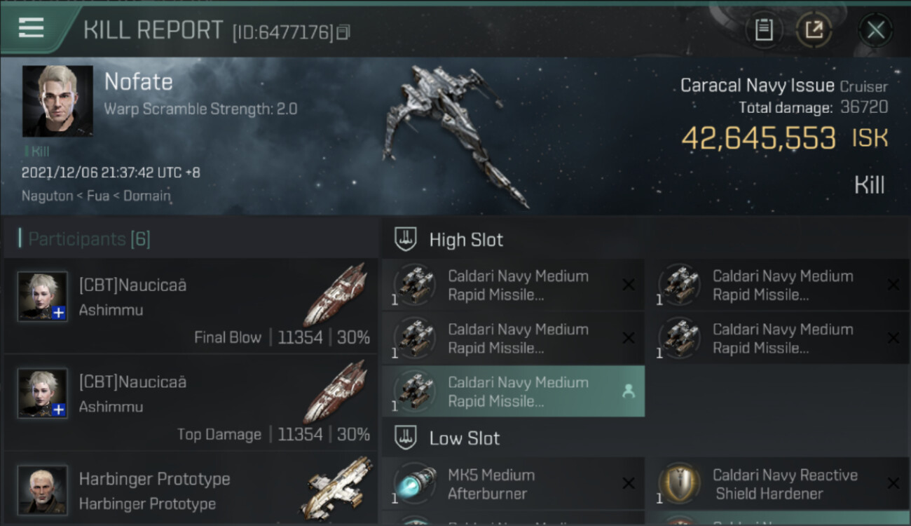Image resolution: width=911 pixels, height=526 pixels.
Task: Toggle the pilot icon on highlighted launcher
Action: pos(629,392)
